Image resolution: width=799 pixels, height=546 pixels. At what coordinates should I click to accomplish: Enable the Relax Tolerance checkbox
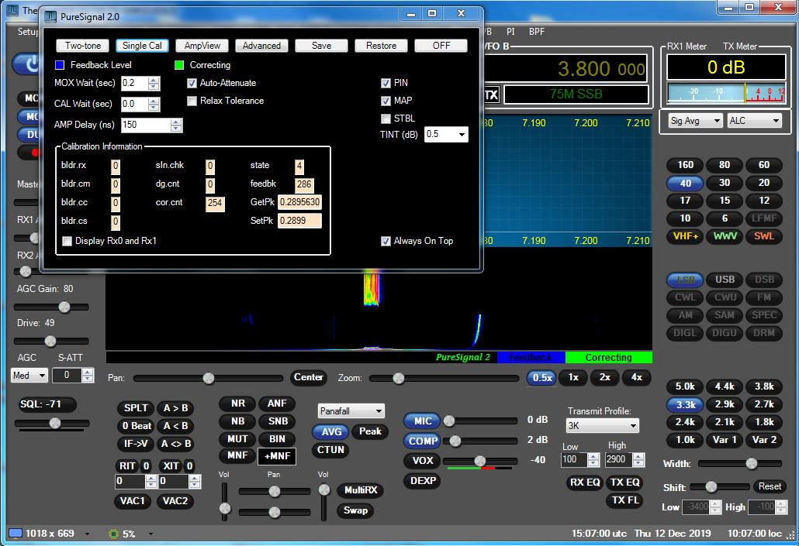[x=192, y=101]
